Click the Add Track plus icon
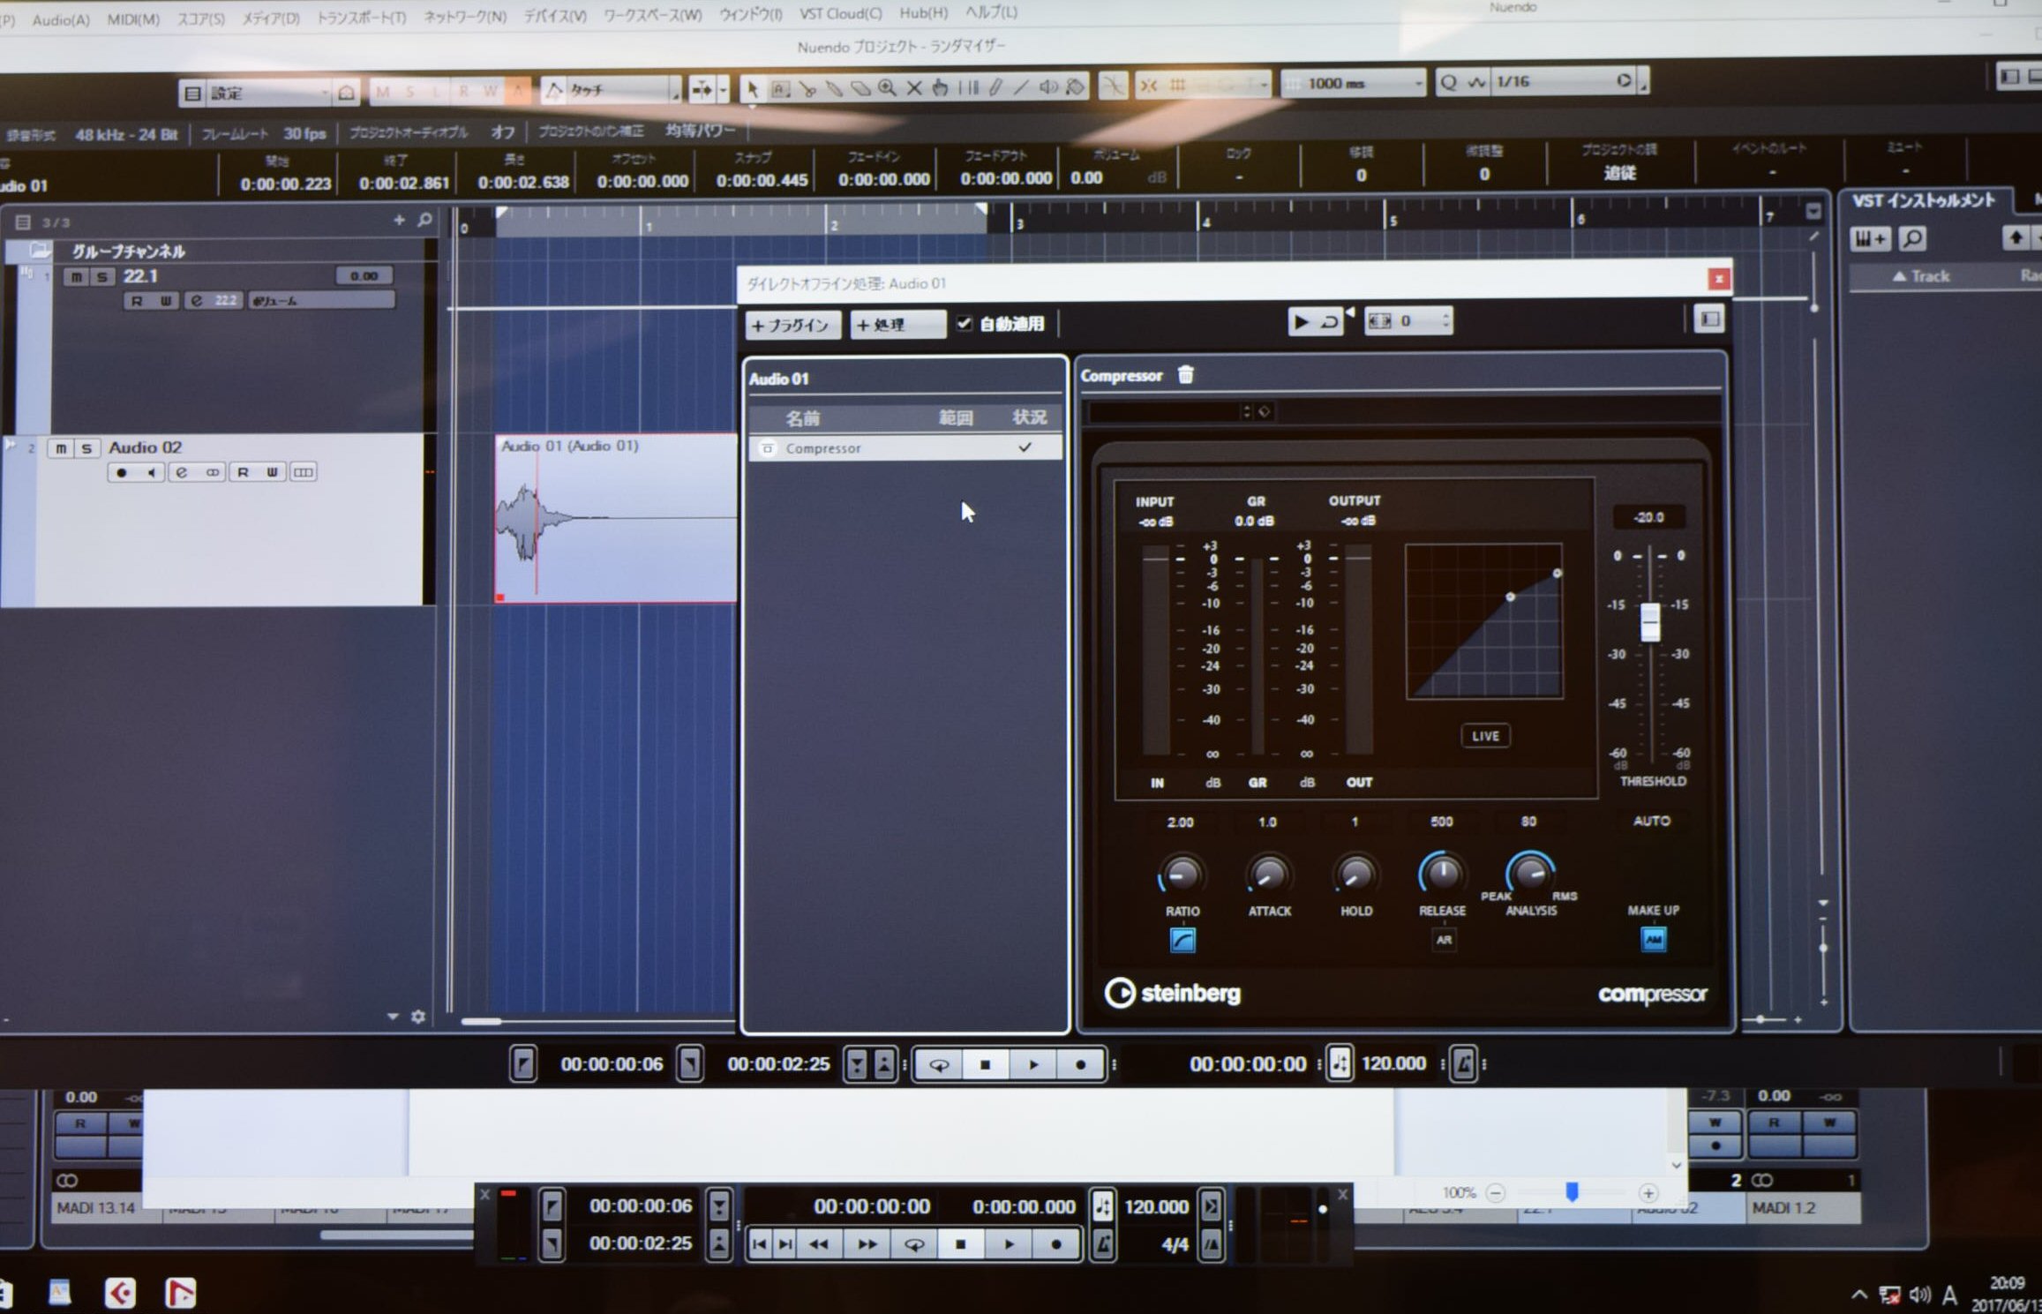This screenshot has height=1314, width=2042. (399, 220)
